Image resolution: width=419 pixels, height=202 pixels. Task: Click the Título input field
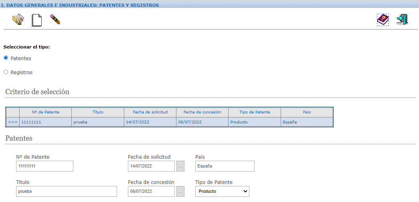point(66,192)
